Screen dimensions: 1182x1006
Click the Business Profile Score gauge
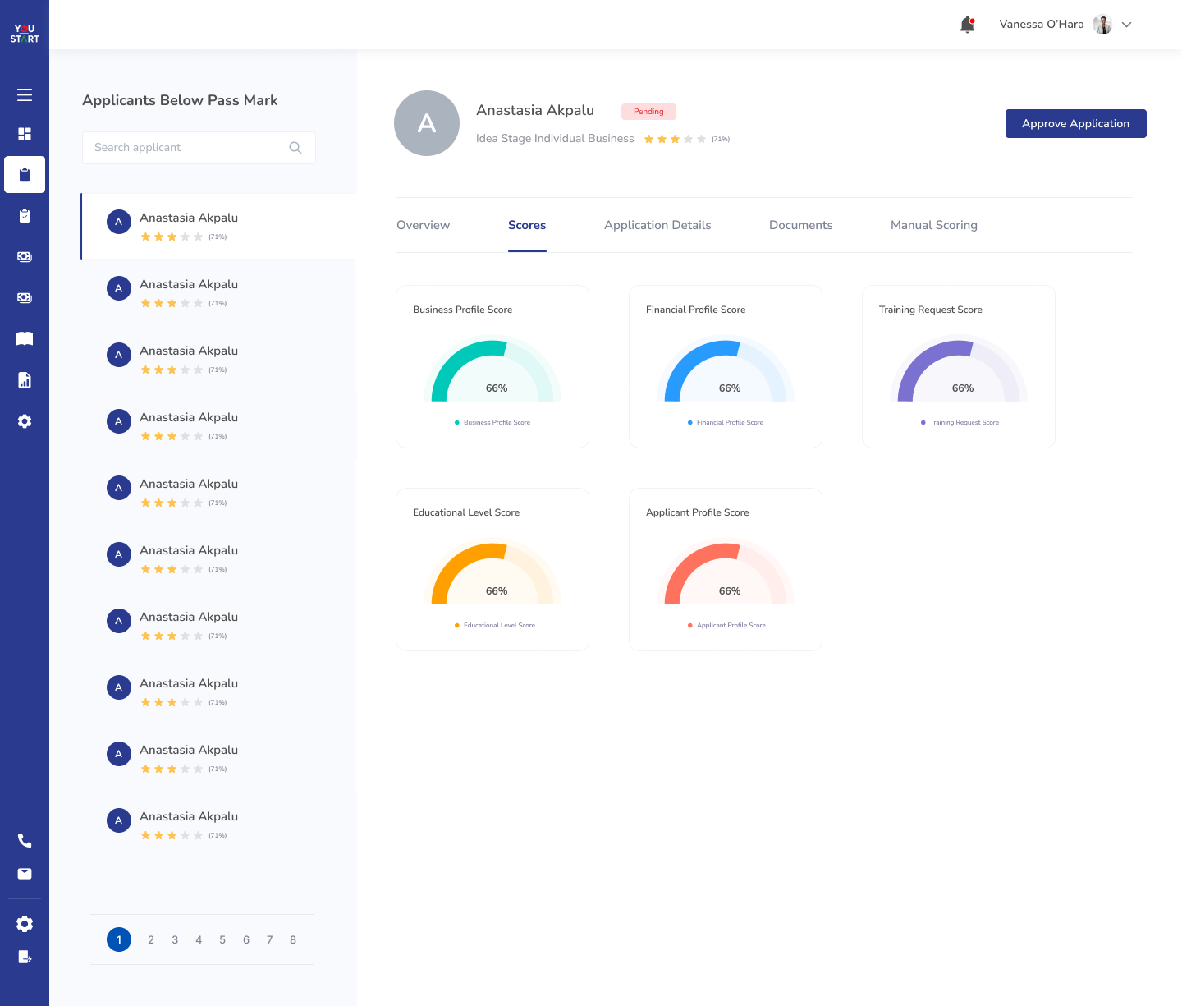[x=492, y=372]
